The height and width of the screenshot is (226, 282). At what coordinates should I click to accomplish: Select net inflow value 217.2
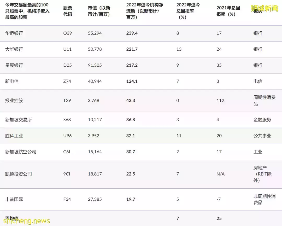[x=132, y=65]
